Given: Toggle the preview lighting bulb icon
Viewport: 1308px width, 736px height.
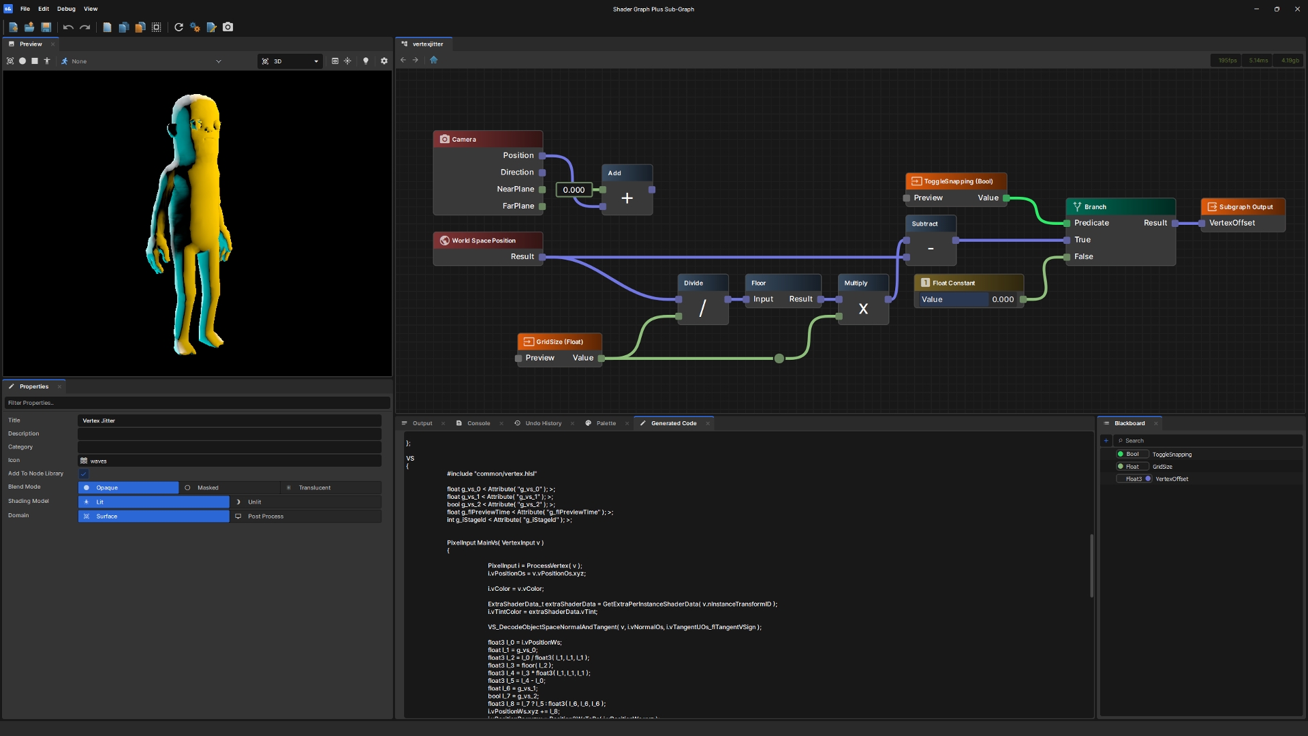Looking at the screenshot, I should [x=366, y=61].
